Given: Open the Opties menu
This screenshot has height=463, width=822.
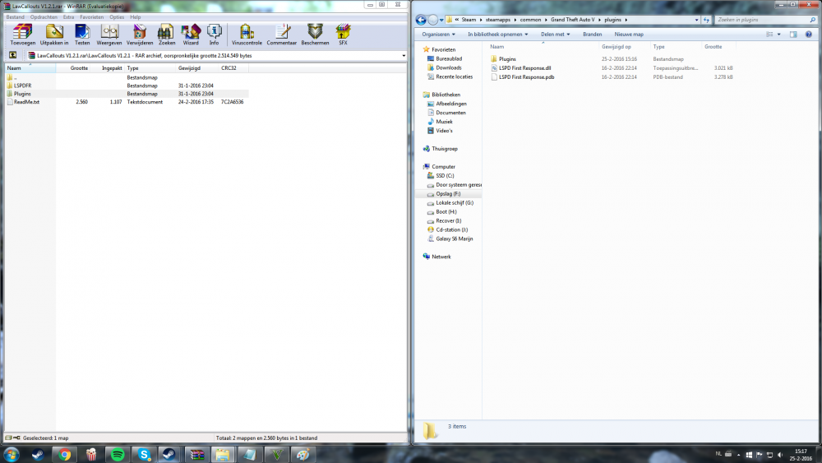Looking at the screenshot, I should pos(117,16).
